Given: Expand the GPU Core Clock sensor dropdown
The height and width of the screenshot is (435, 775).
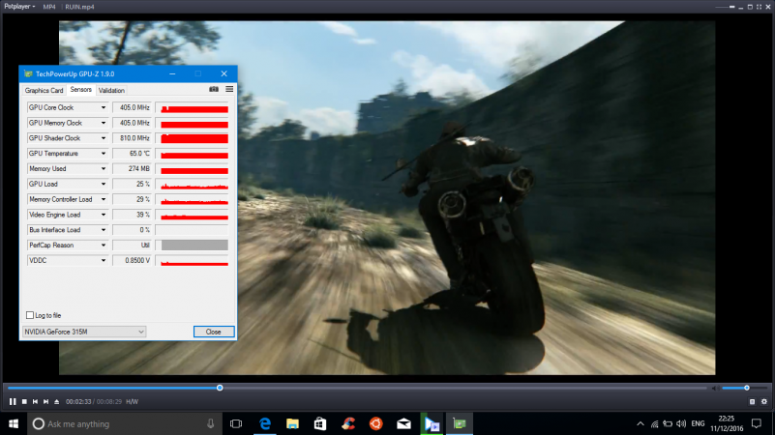Looking at the screenshot, I should 104,107.
